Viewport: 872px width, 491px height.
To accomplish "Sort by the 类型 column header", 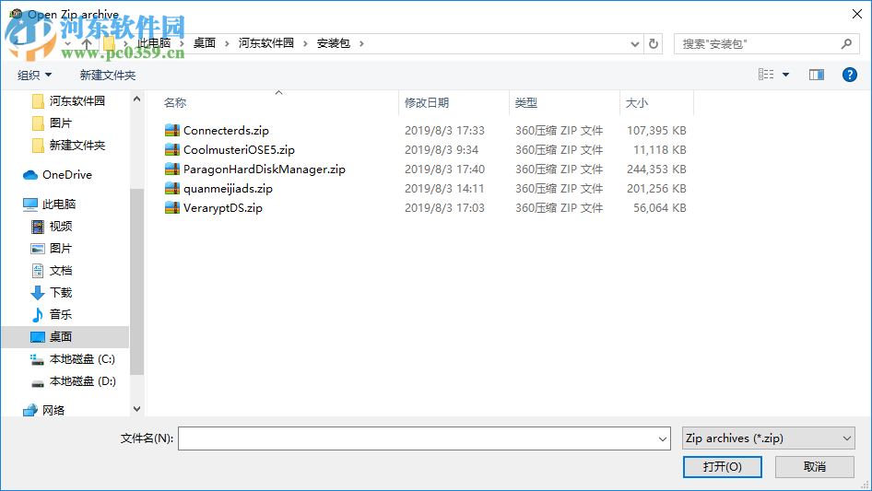I will pyautogui.click(x=525, y=103).
